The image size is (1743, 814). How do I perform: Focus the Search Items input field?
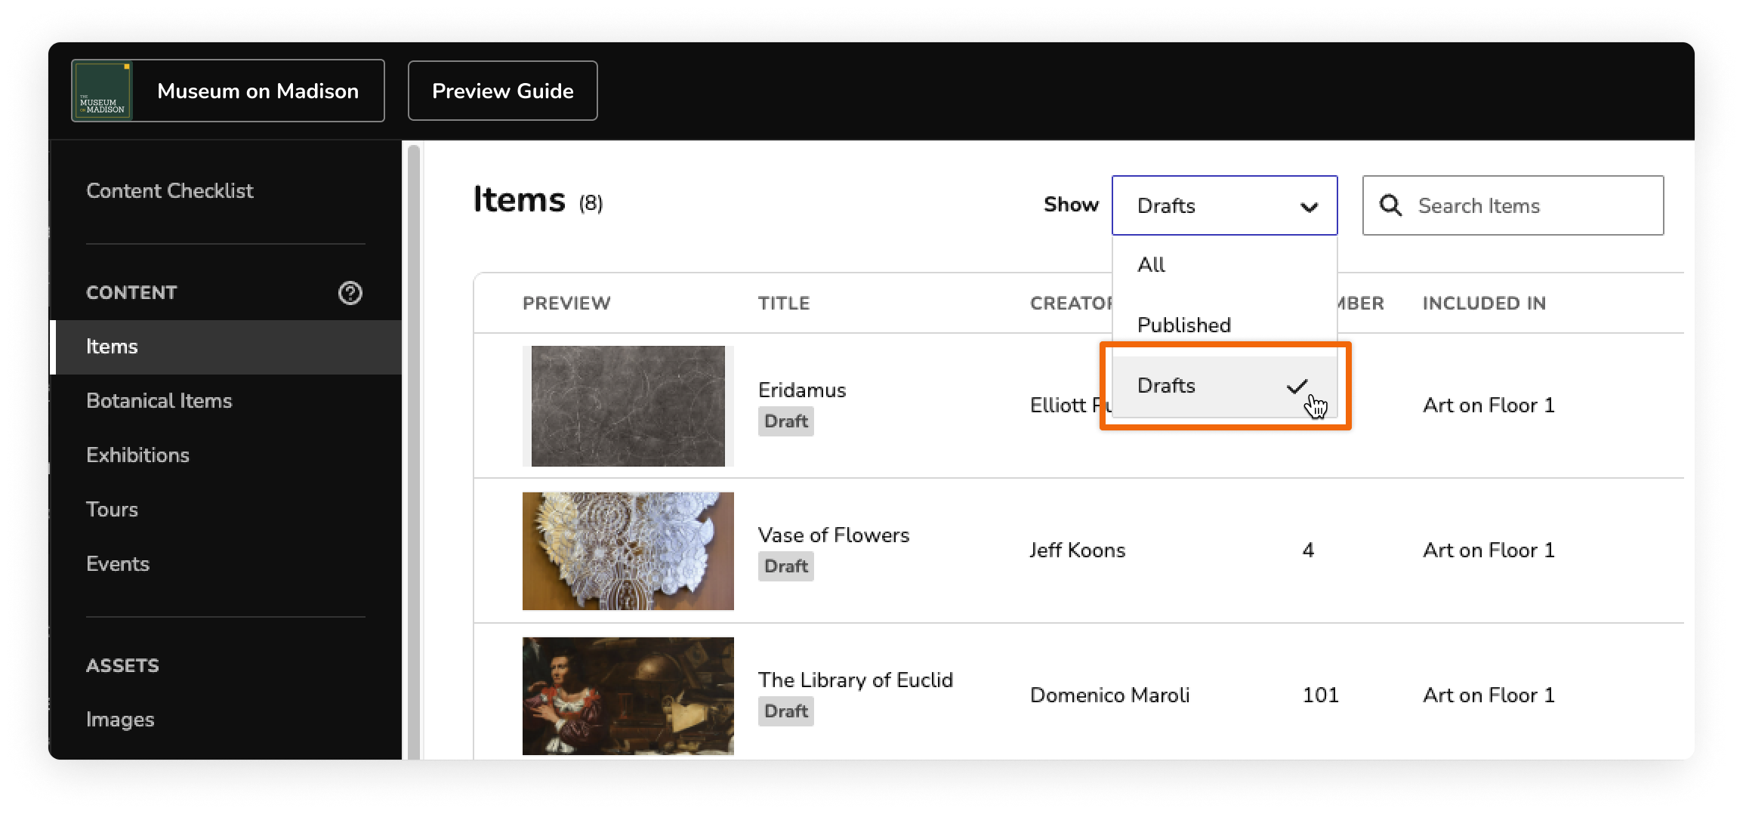tap(1513, 205)
